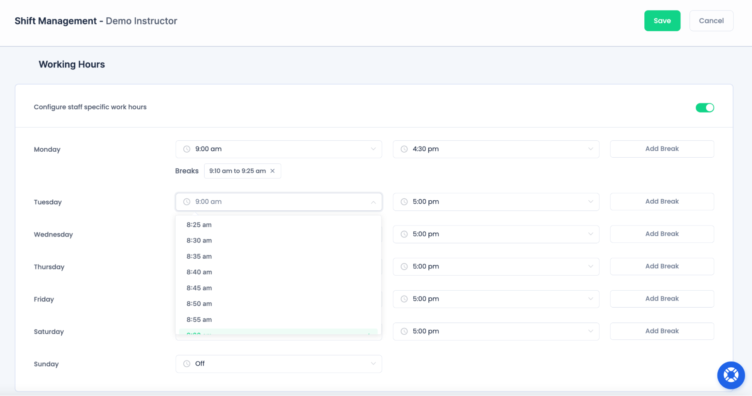
Task: Open Thursday end time dropdown
Action: (x=495, y=267)
